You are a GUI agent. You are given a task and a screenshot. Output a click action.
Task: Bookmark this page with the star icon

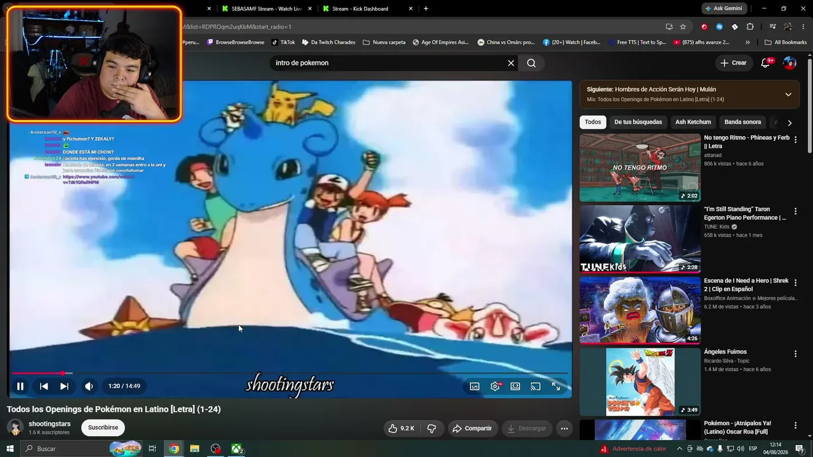coord(683,27)
